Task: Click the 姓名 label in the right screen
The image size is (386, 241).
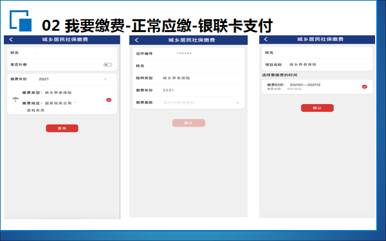Action: 270,53
